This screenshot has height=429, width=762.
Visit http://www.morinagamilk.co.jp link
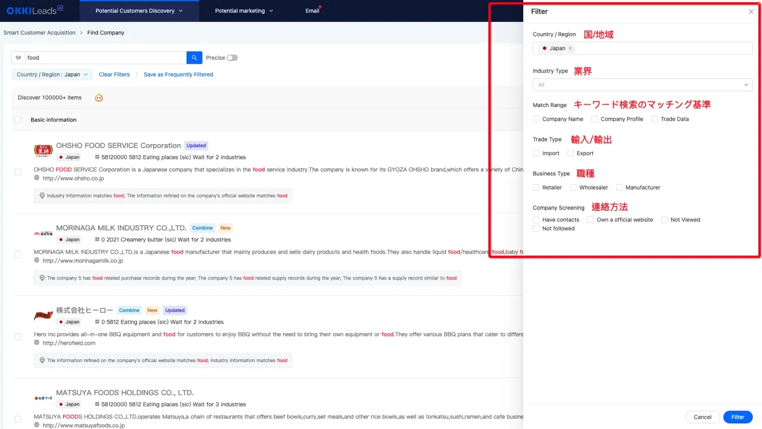point(83,261)
